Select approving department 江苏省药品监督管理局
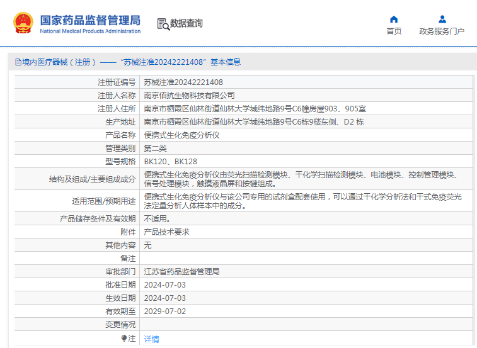This screenshot has width=477, height=348. (181, 272)
